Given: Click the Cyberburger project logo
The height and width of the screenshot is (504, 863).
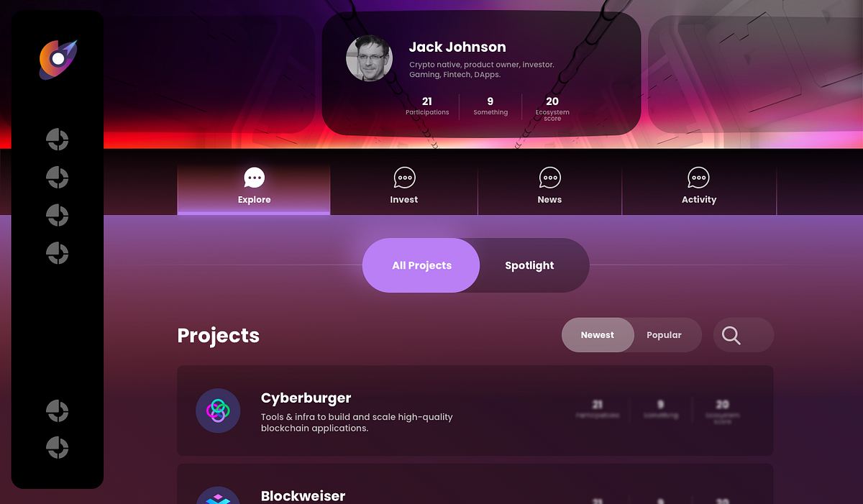Looking at the screenshot, I should [x=218, y=411].
